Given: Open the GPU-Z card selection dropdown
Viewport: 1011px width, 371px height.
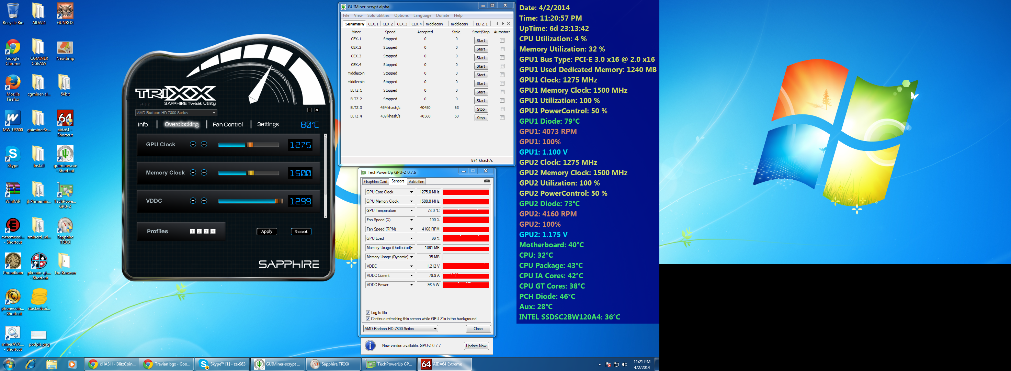Looking at the screenshot, I should pos(400,329).
